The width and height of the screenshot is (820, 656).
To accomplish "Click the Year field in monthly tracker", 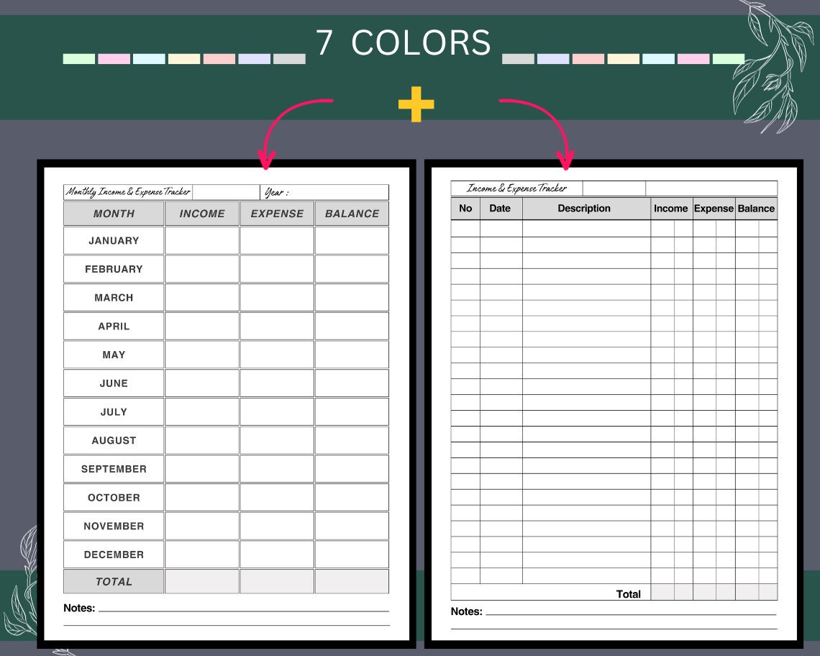I will (x=324, y=192).
